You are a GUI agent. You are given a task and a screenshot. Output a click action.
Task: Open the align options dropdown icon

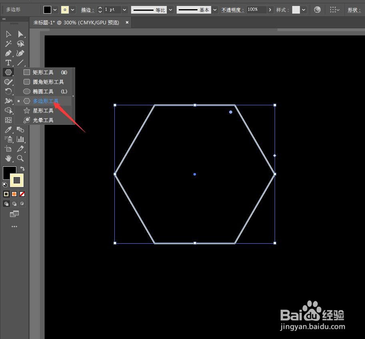335,10
